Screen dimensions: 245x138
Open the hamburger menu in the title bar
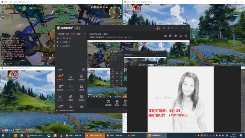tap(176, 28)
